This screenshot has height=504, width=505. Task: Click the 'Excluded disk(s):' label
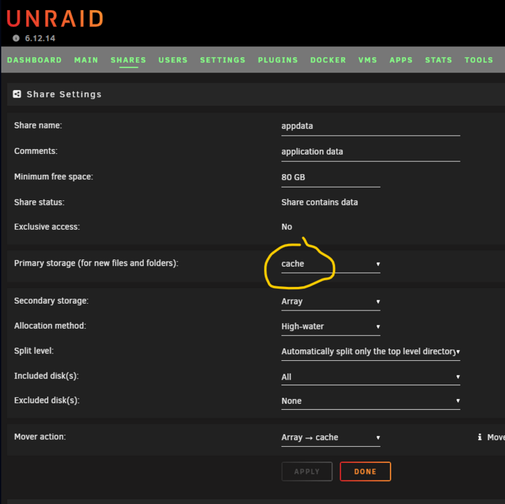point(46,401)
